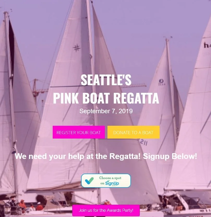The height and width of the screenshot is (217, 211).
Task: Click the Register Your Boat button
Action: click(79, 132)
